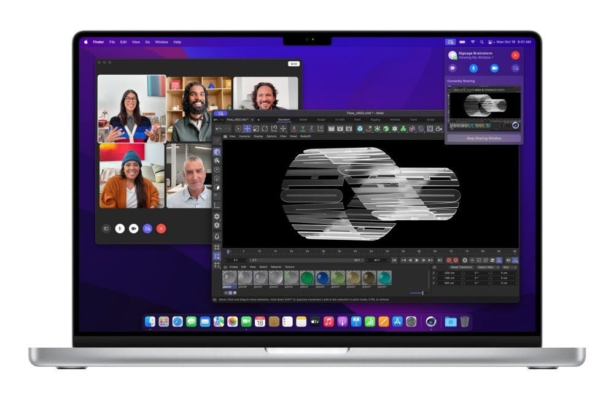Open the Size dropdown in coordinates panel
614x395 pixels.
coord(509,267)
